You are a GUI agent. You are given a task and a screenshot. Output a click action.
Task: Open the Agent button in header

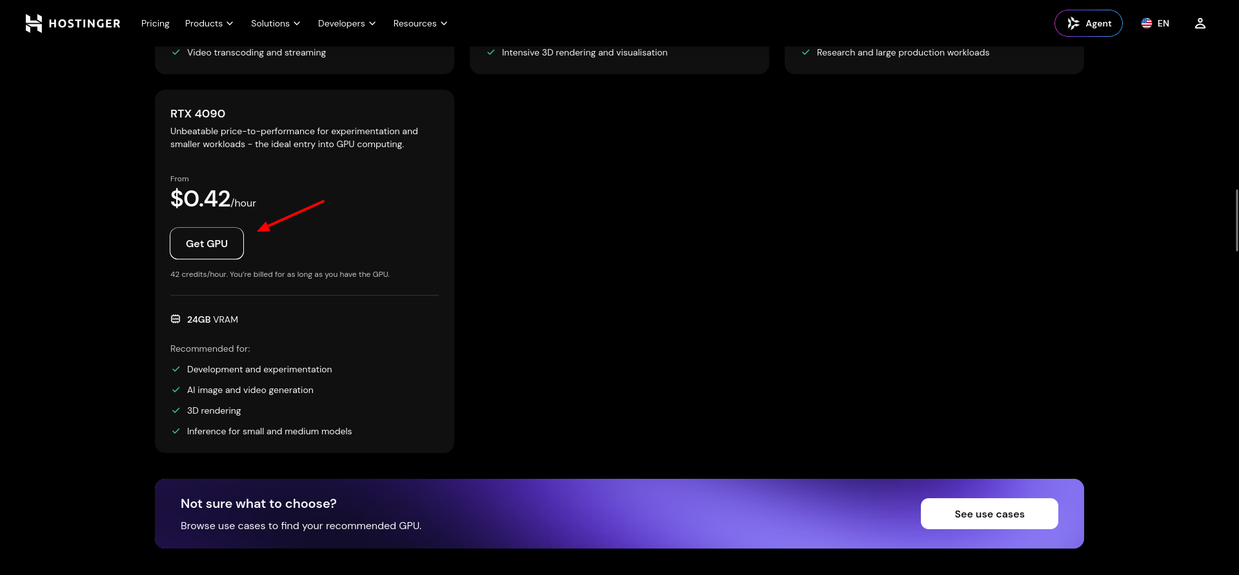(x=1089, y=23)
